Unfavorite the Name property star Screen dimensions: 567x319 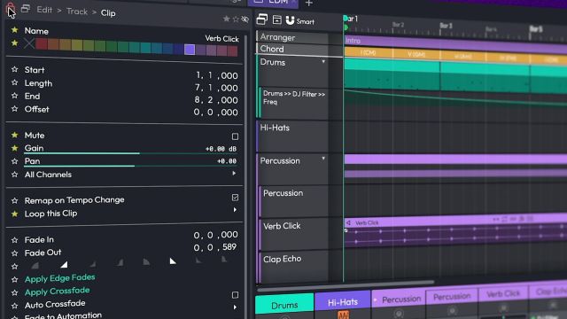pyautogui.click(x=14, y=30)
